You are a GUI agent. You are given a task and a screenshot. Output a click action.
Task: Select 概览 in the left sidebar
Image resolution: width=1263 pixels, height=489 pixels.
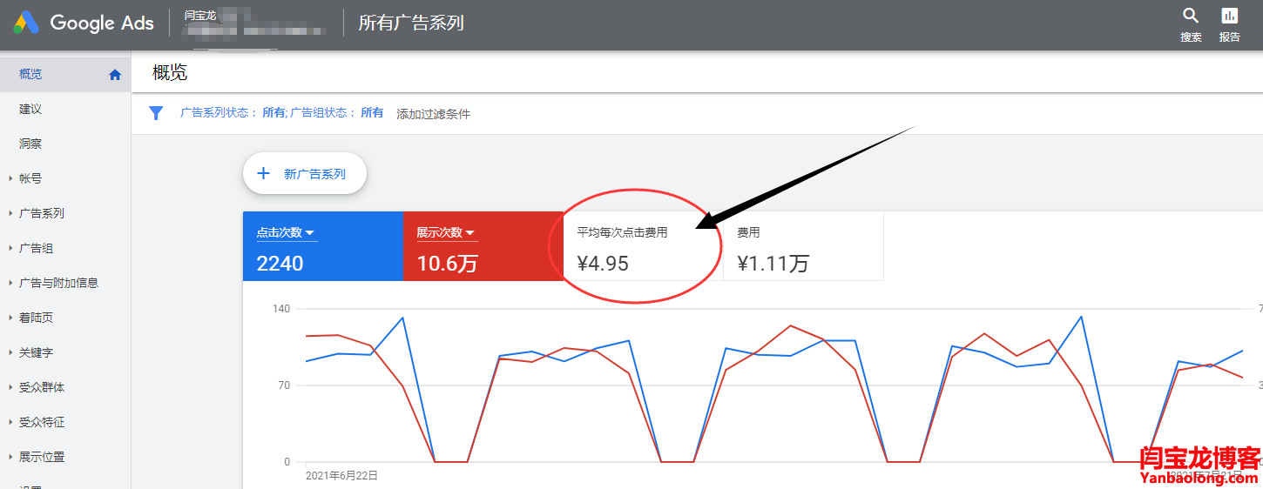(65, 74)
